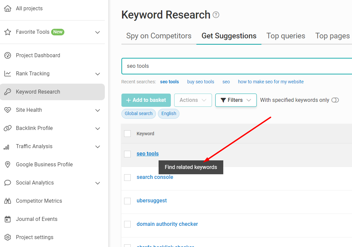
Task: Open Competitor Metrics in sidebar
Action: 39,201
